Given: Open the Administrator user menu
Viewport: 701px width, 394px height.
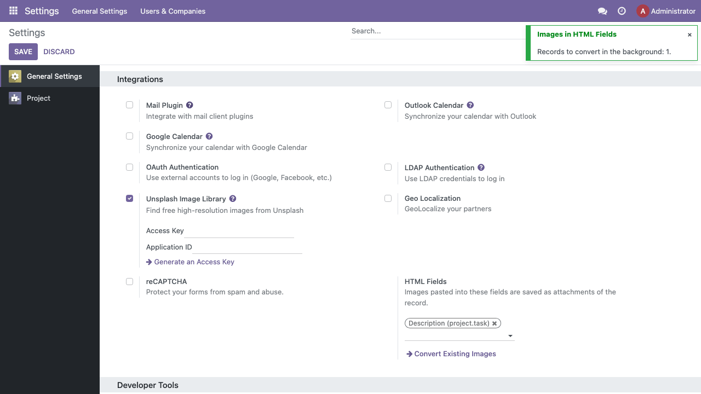Looking at the screenshot, I should click(x=666, y=11).
